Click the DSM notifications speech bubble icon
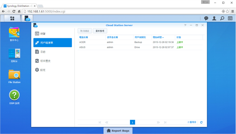236x134 pixels. tap(206, 18)
